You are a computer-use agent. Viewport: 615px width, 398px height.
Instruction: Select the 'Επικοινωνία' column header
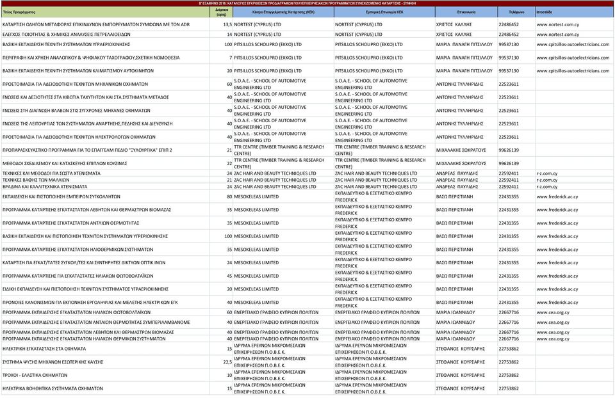[x=466, y=12]
